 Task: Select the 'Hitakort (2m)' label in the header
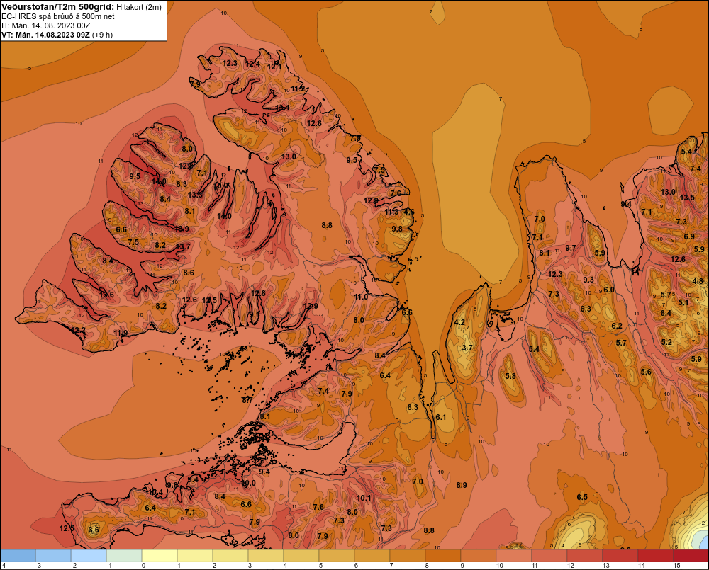coord(139,7)
